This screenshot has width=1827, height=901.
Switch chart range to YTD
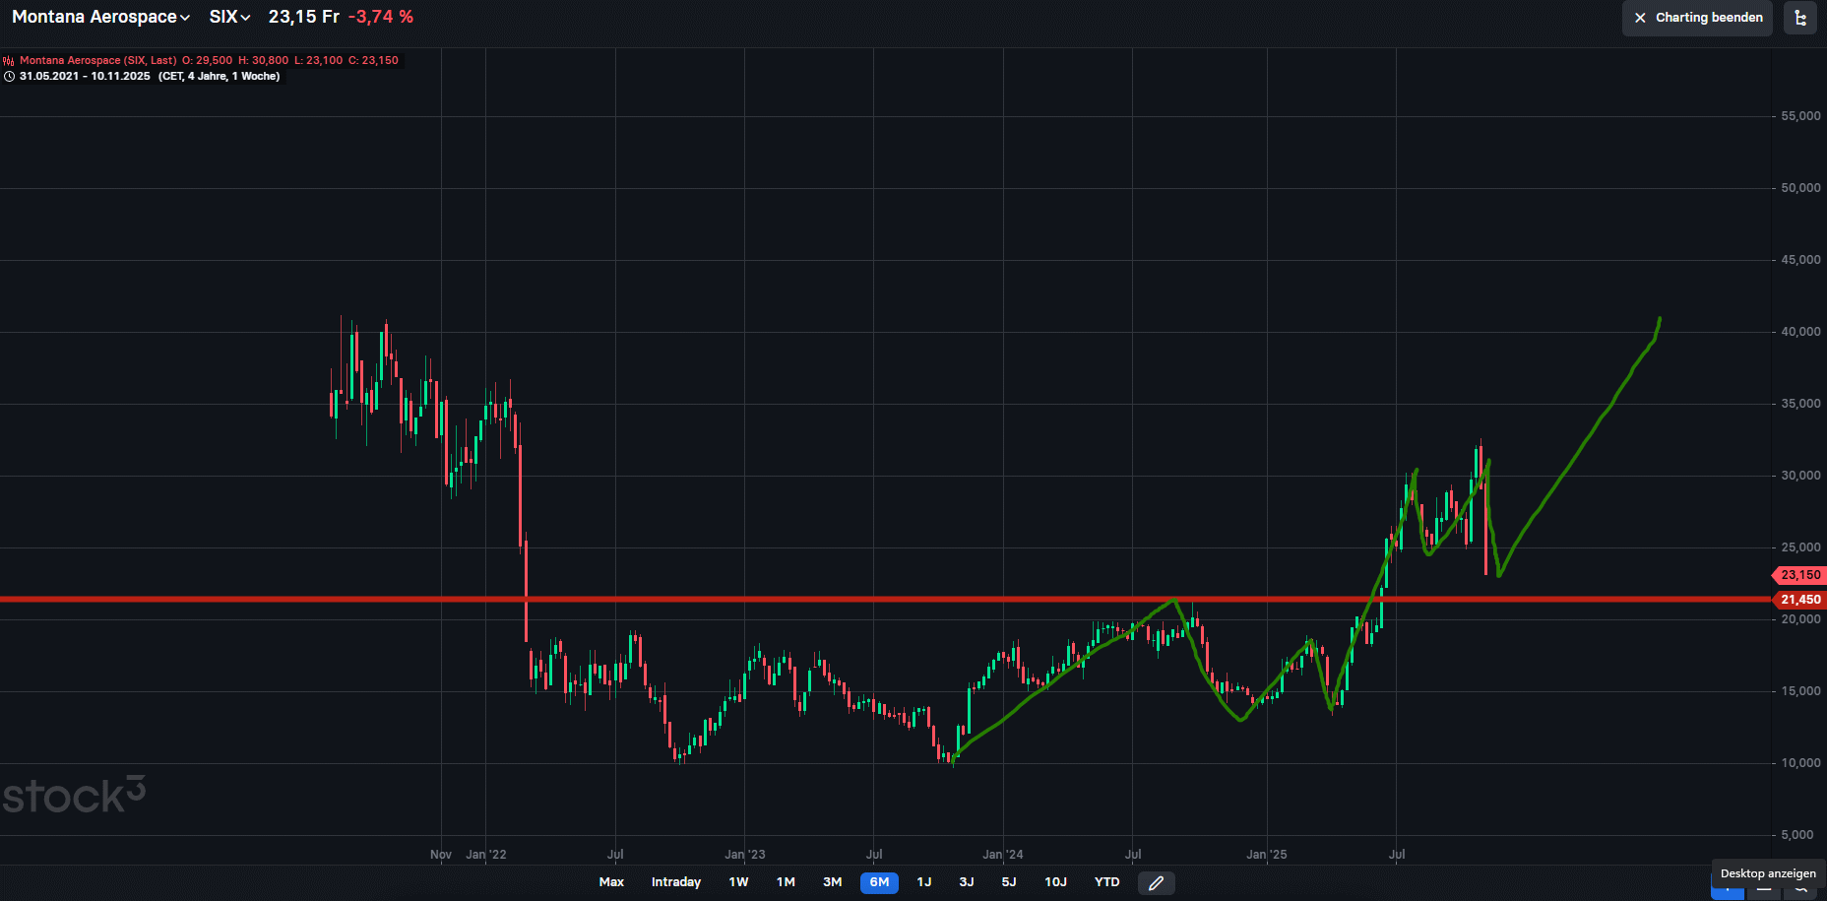[x=1106, y=882]
